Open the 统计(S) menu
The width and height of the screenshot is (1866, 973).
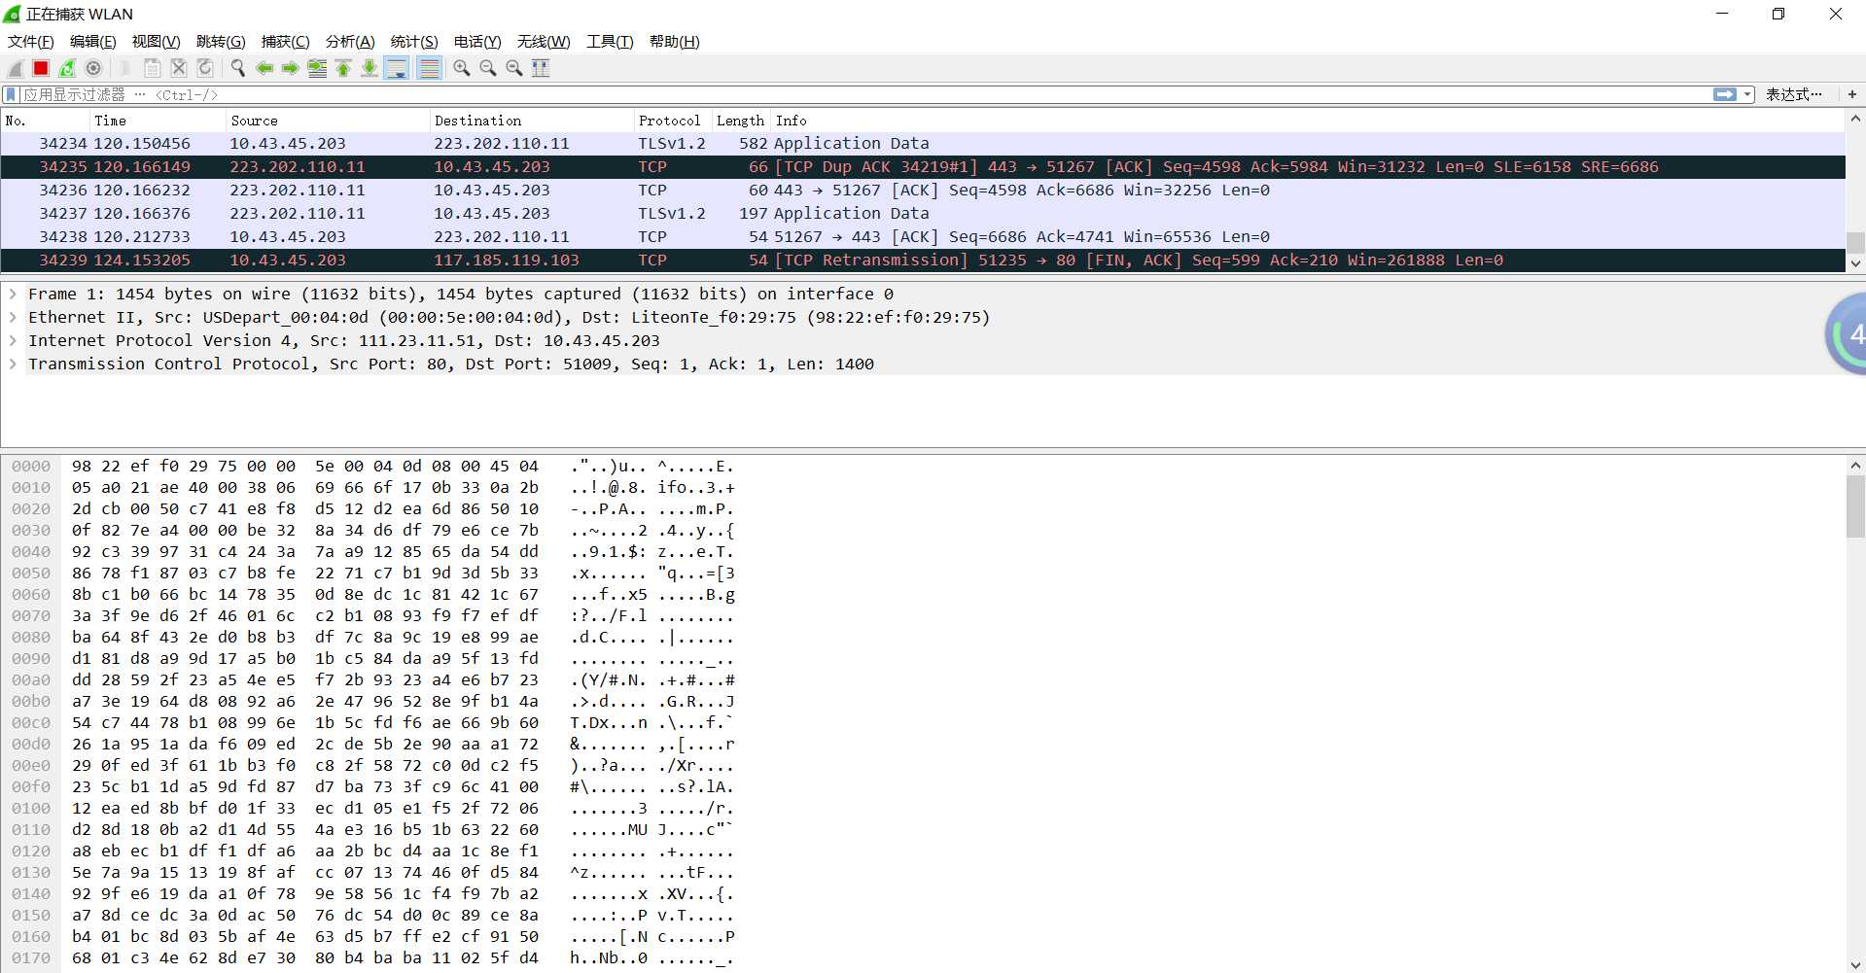[414, 41]
